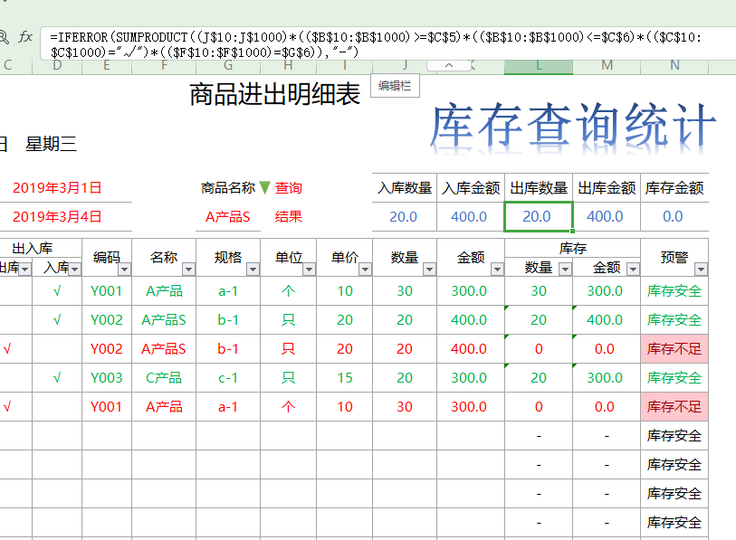Screen dimensions: 736x540
Task: Click the 出库 checkmark in red Y002 row
Action: pyautogui.click(x=7, y=349)
